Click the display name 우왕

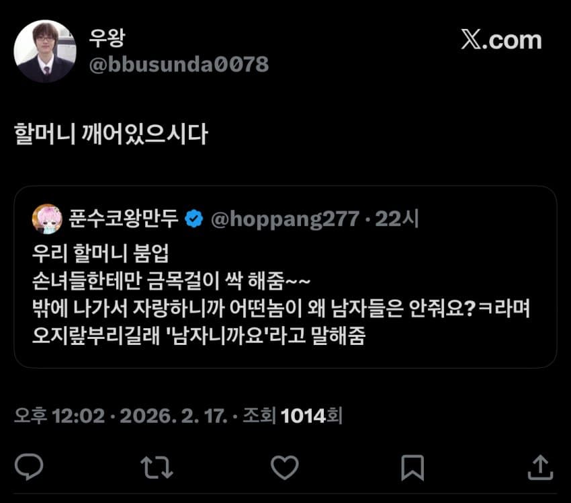(x=107, y=38)
